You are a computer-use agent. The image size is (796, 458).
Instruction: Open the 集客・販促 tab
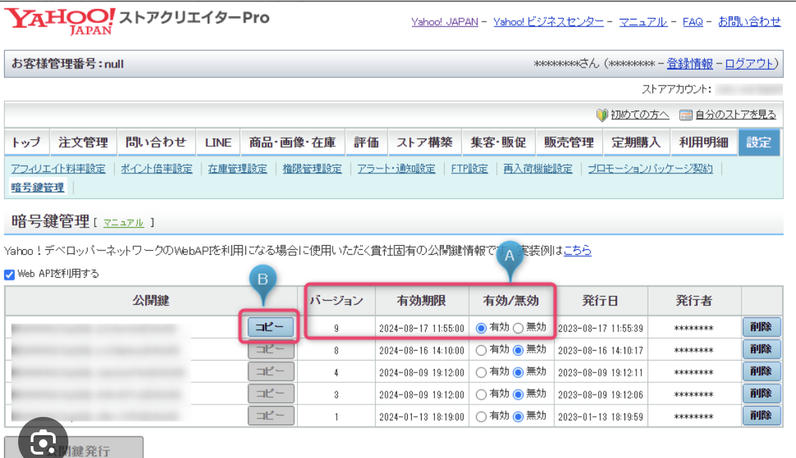click(498, 143)
